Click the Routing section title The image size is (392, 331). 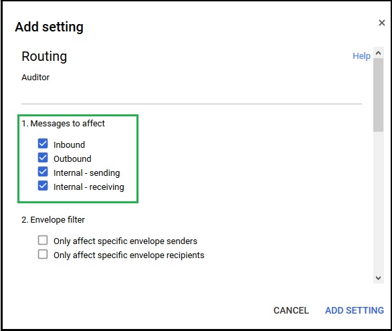tap(44, 56)
